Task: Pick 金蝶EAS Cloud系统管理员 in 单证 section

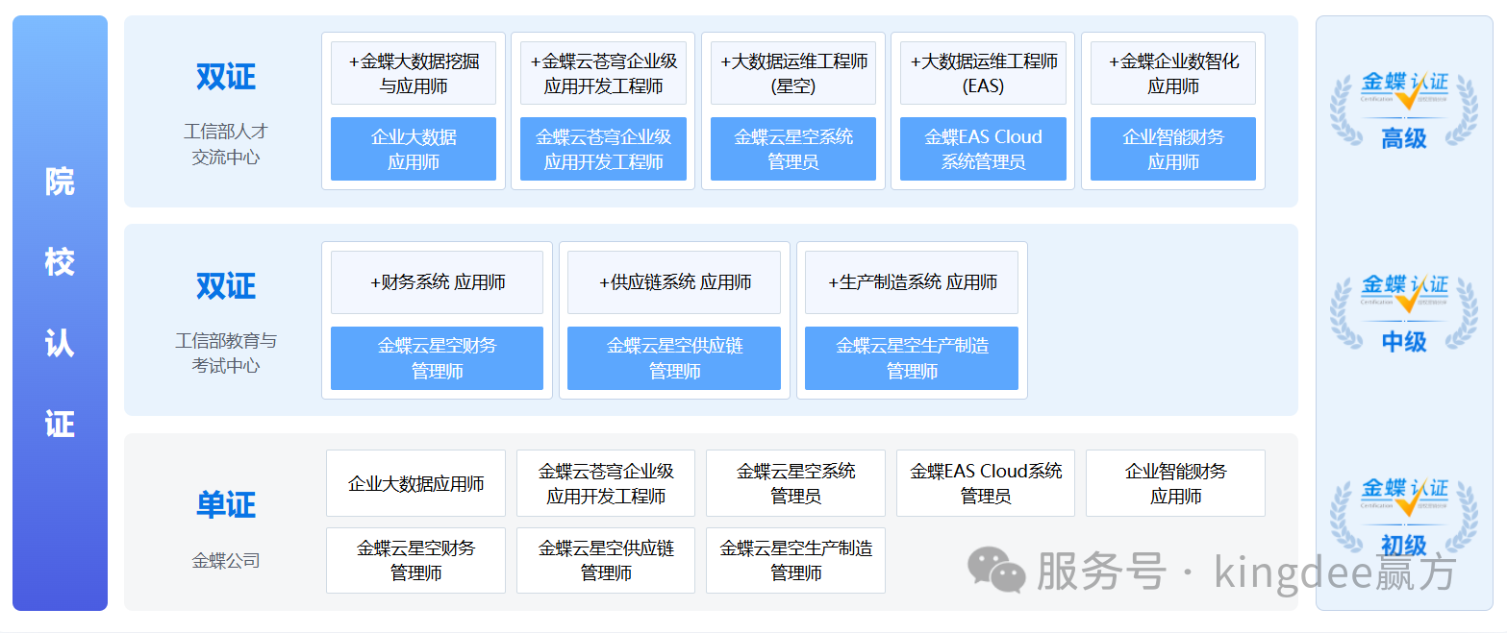Action: click(x=986, y=483)
